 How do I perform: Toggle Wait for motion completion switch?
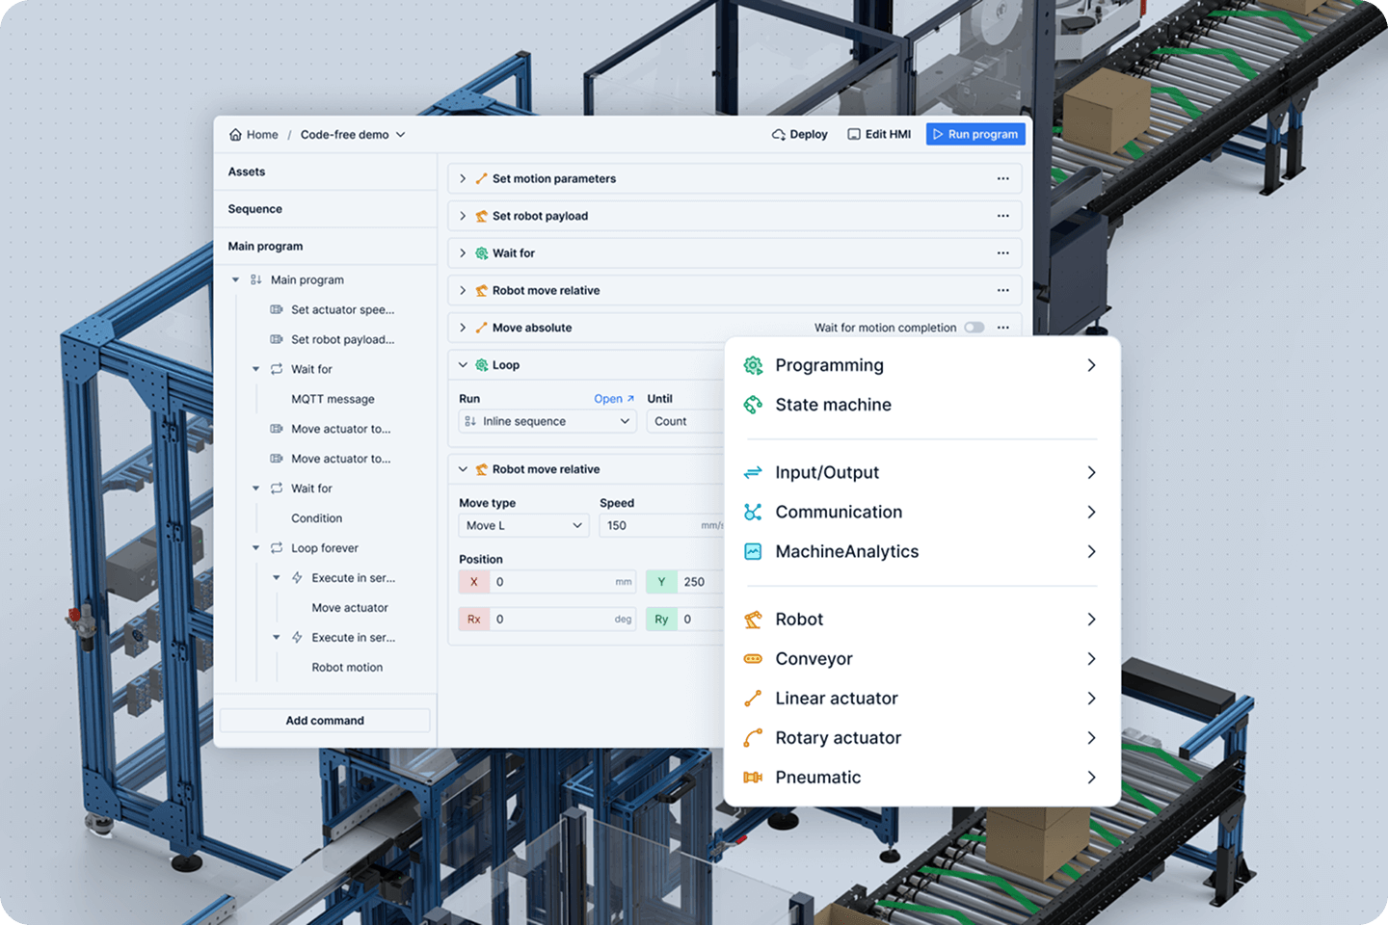click(974, 328)
